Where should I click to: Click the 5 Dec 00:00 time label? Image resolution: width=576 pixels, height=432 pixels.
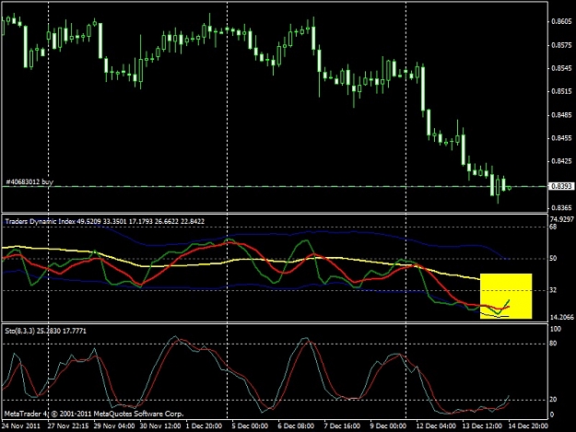coord(250,426)
